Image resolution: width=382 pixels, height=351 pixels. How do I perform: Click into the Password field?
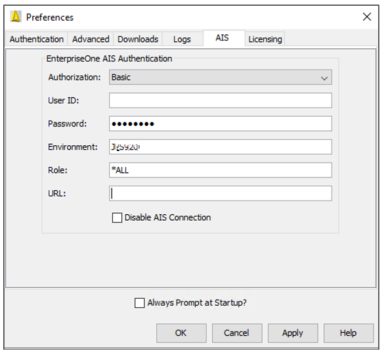pos(221,124)
